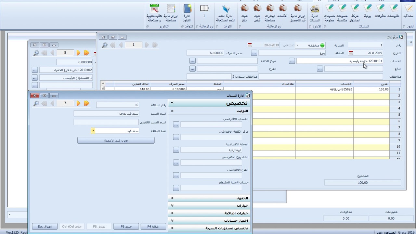Click المجموع total field 100.00

363,183
